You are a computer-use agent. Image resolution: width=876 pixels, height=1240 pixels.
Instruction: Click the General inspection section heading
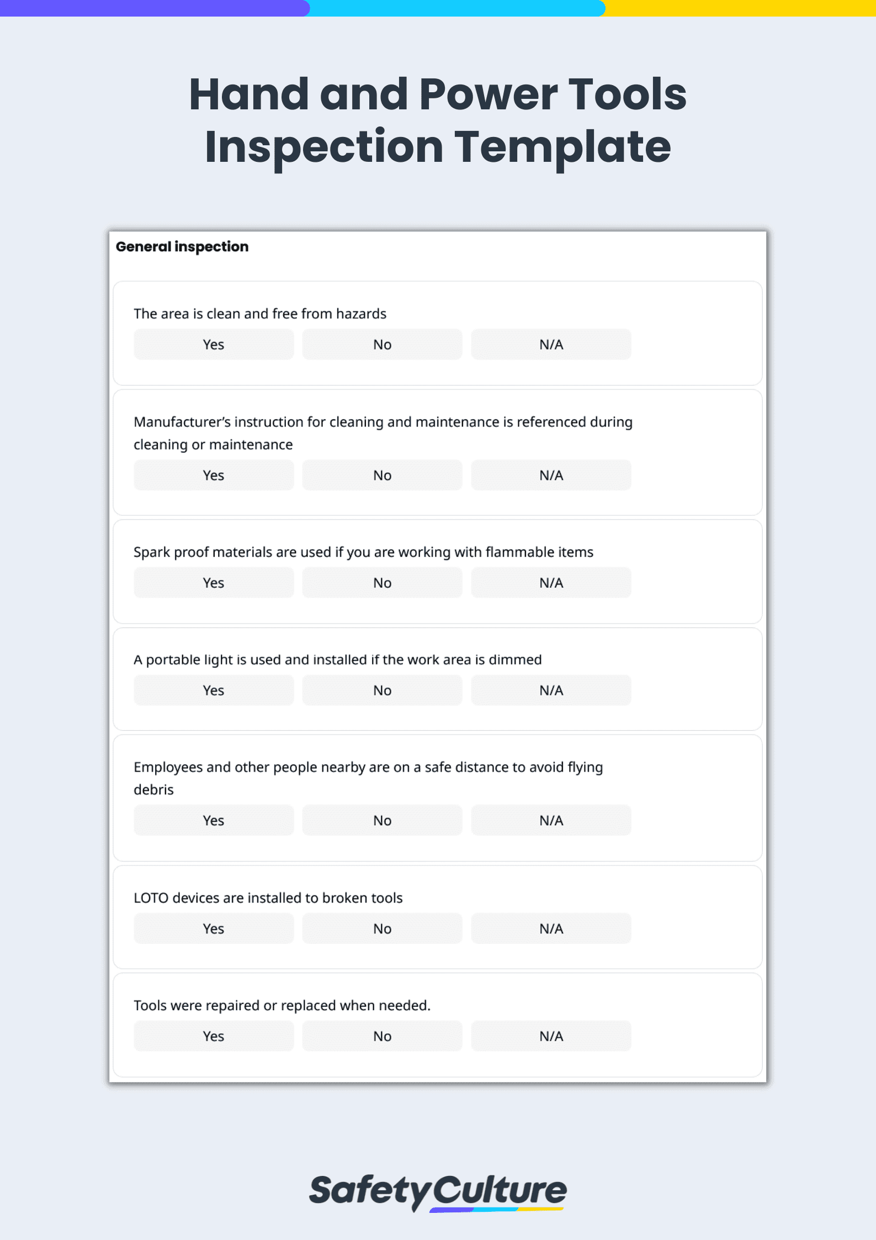tap(182, 247)
